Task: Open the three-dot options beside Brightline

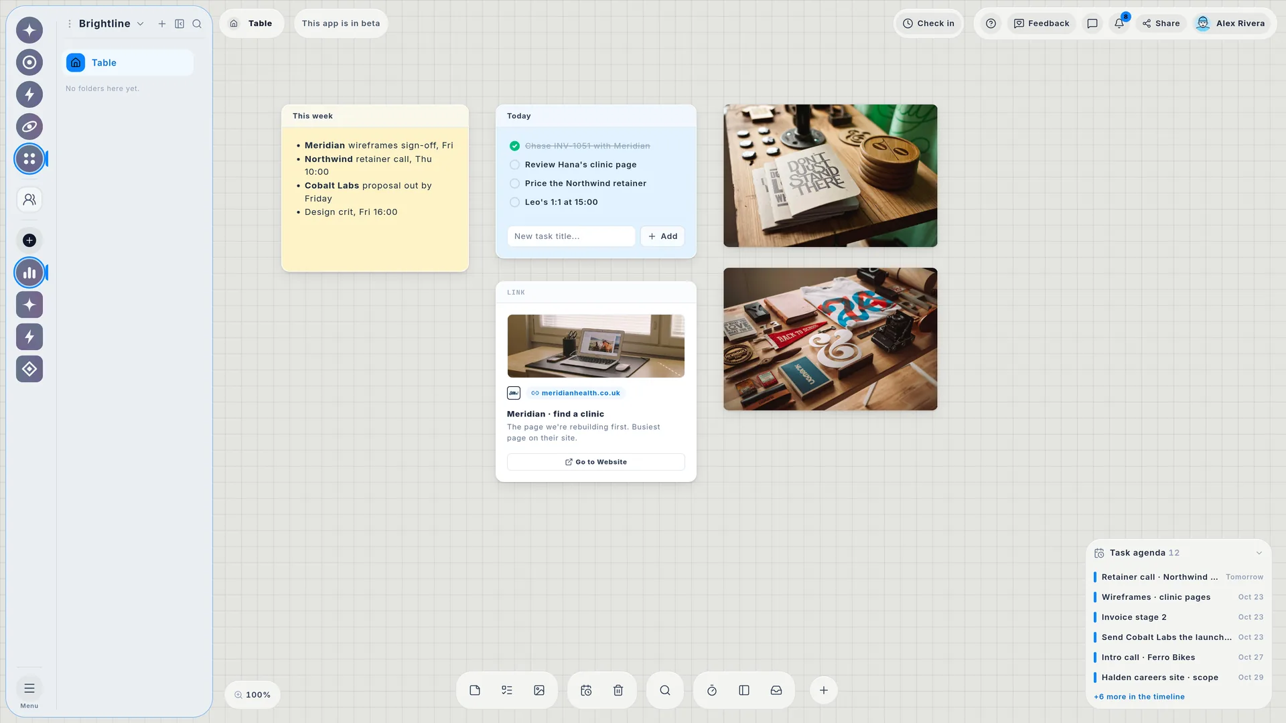Action: 70,23
